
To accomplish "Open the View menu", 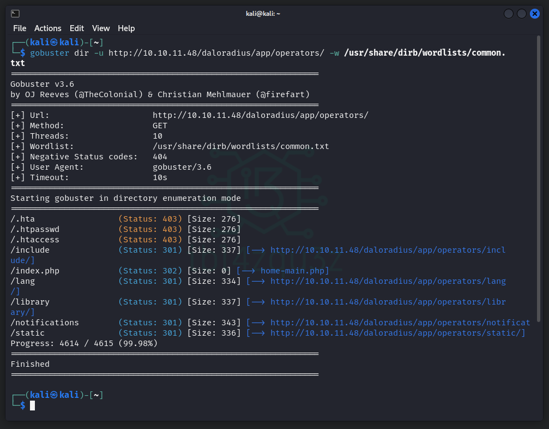I will [101, 28].
